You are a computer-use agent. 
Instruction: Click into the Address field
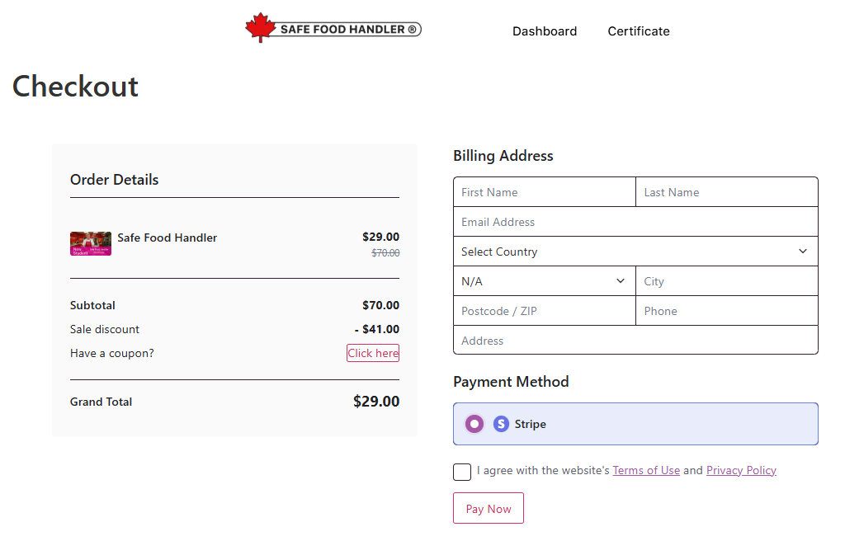(635, 341)
